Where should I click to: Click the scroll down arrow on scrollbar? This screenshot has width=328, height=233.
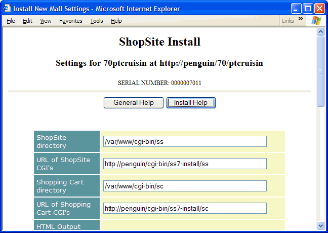click(320, 225)
